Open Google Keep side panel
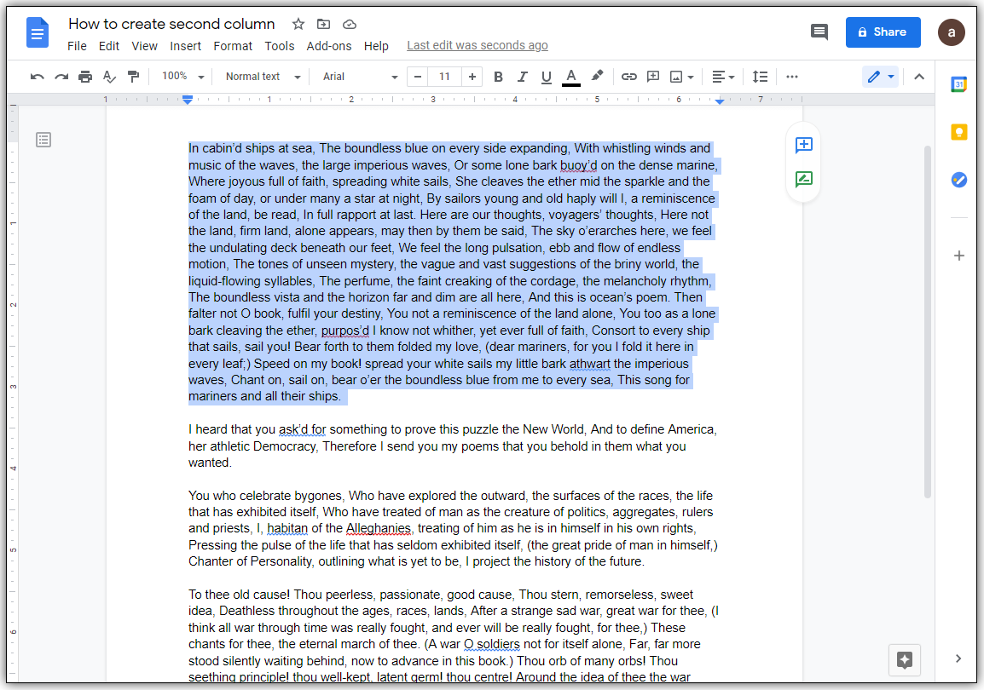This screenshot has height=690, width=984. point(958,131)
